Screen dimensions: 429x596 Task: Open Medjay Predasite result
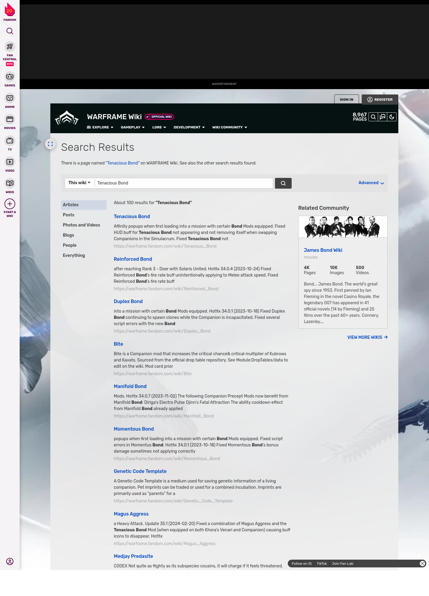[x=133, y=556]
